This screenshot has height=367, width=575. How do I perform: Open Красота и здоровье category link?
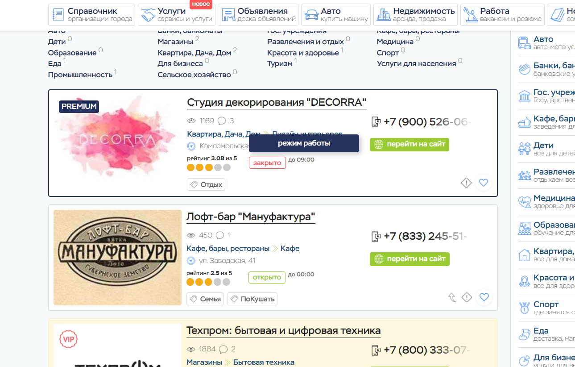303,53
